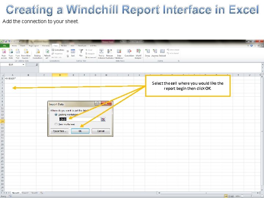The image size is (264, 198).
Task: Click OK in Import Data dialog
Action: pyautogui.click(x=80, y=131)
